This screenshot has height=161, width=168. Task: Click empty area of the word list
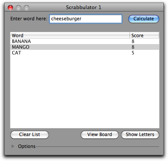(x=85, y=92)
